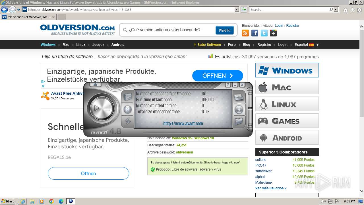The width and height of the screenshot is (364, 205).
Task: Open the Mac nav menu item
Action: (x=66, y=45)
